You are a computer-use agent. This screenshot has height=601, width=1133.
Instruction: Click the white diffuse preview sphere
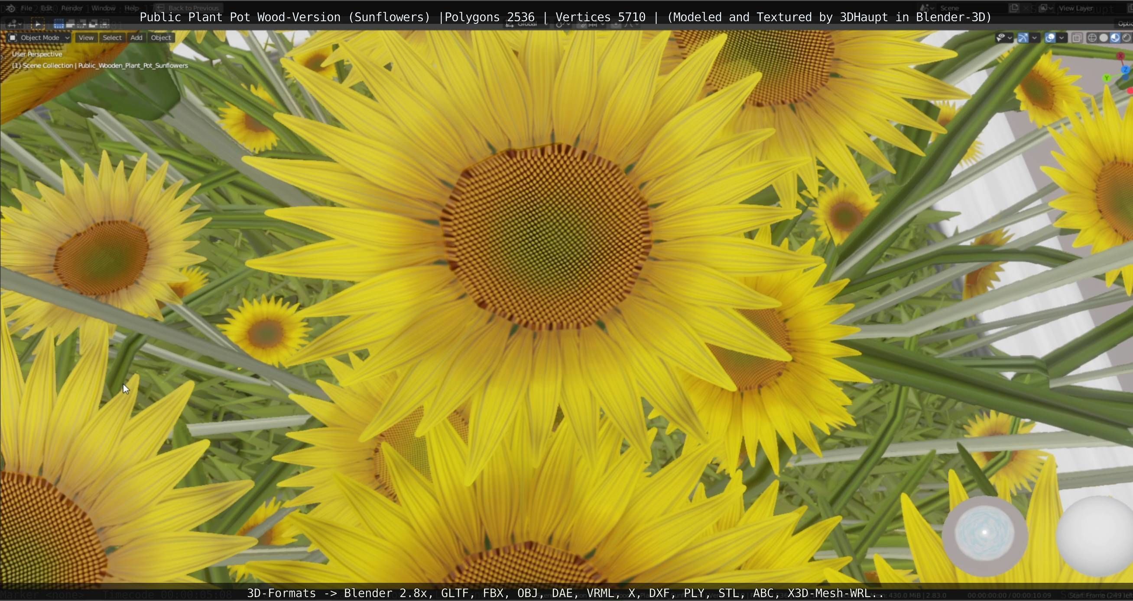(1095, 536)
